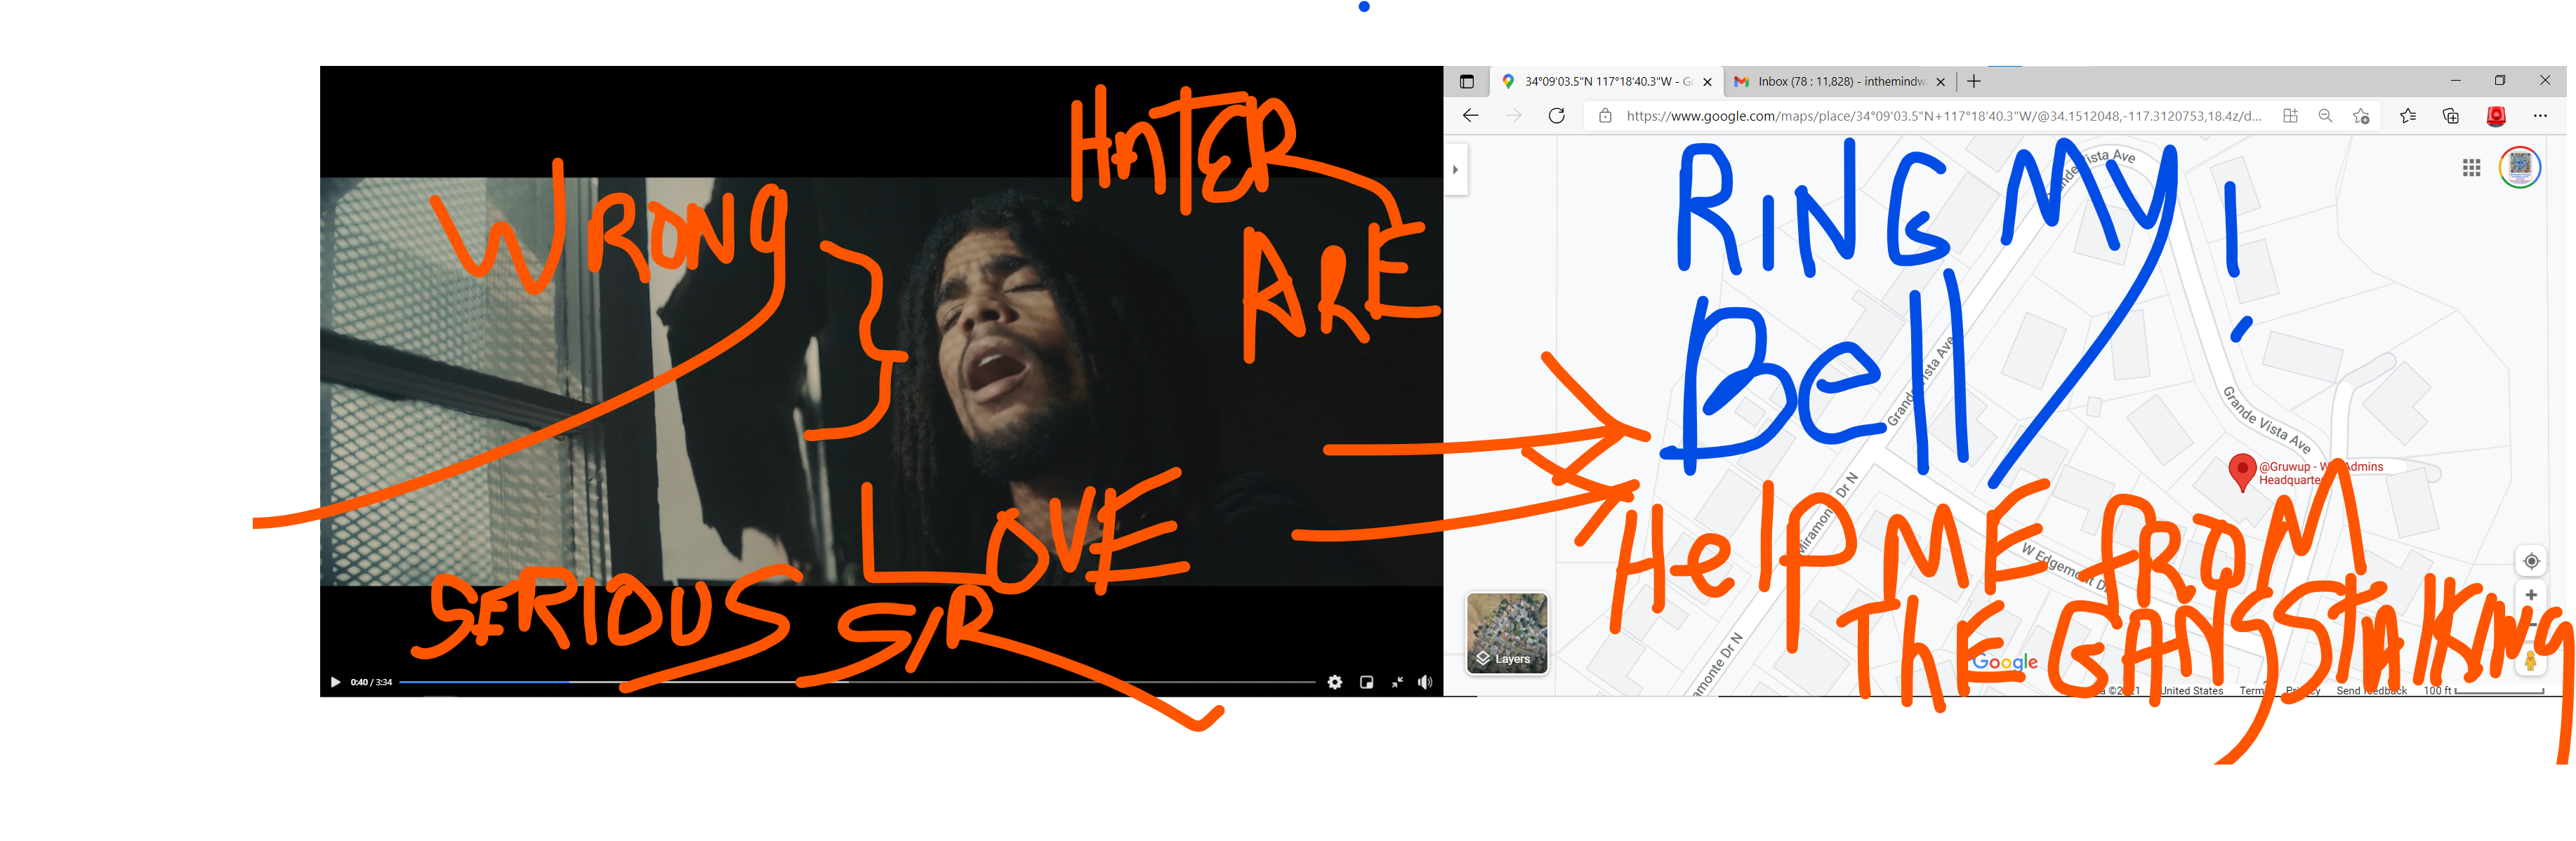Open the page zoom control in address bar

point(2325,116)
